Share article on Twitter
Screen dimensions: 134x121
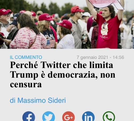point(49,116)
